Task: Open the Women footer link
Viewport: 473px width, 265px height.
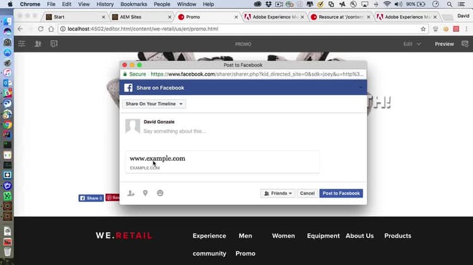Action: [283, 236]
